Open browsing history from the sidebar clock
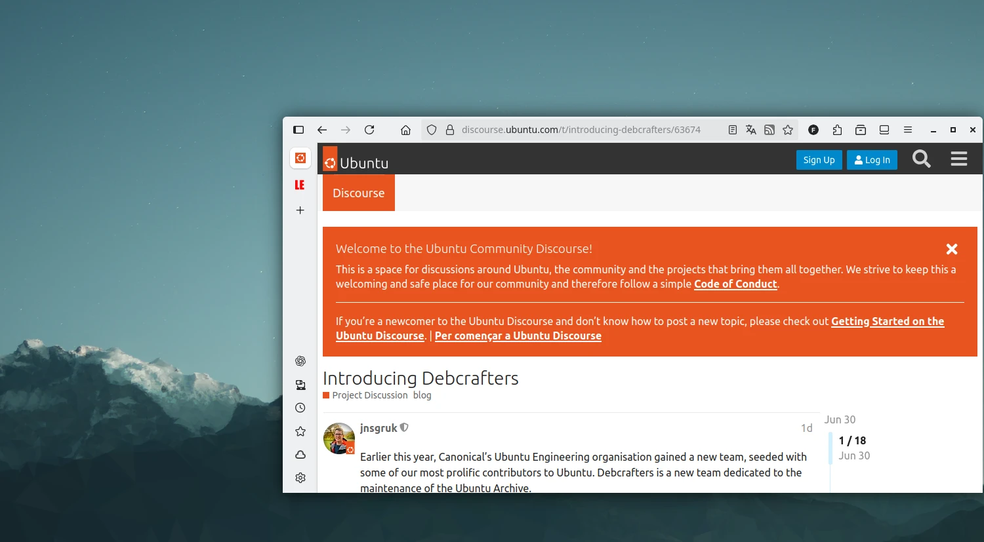This screenshot has height=542, width=984. [x=300, y=407]
